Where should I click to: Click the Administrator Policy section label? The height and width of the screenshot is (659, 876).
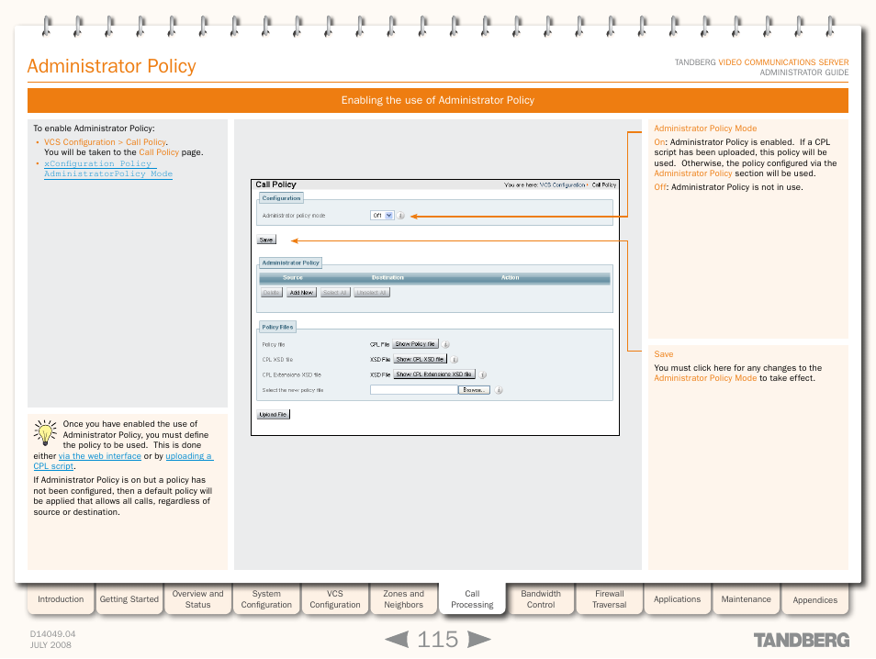coord(290,263)
